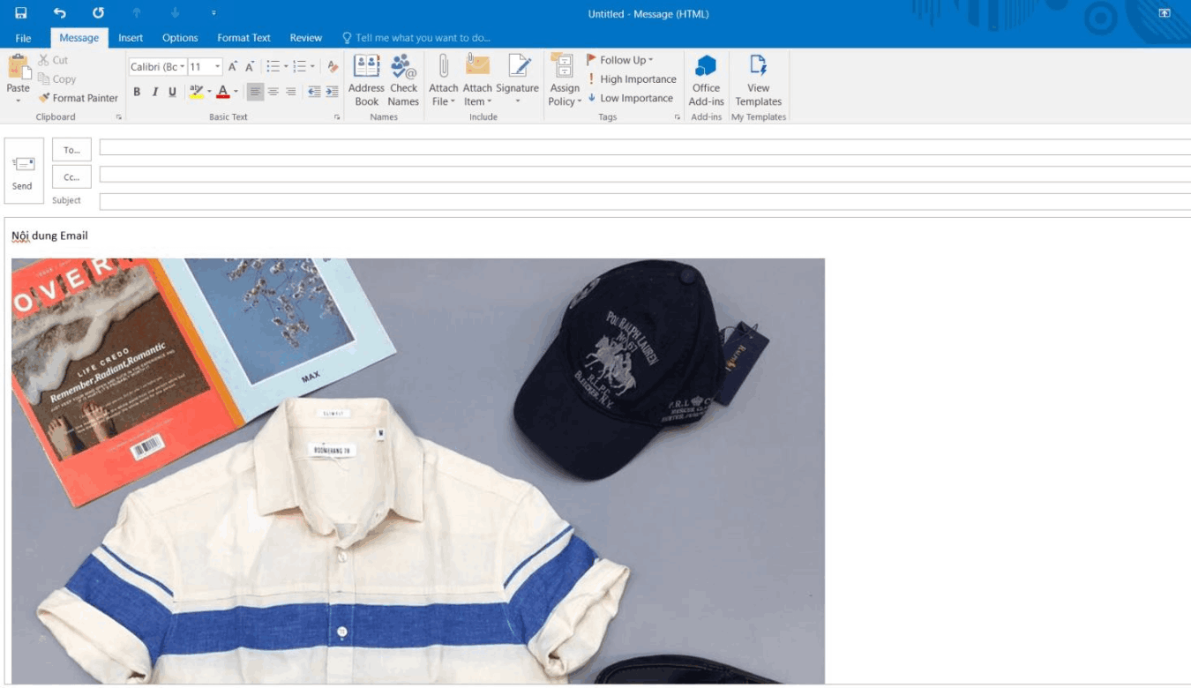The width and height of the screenshot is (1191, 688).
Task: Switch to the Insert tab
Action: 131,38
